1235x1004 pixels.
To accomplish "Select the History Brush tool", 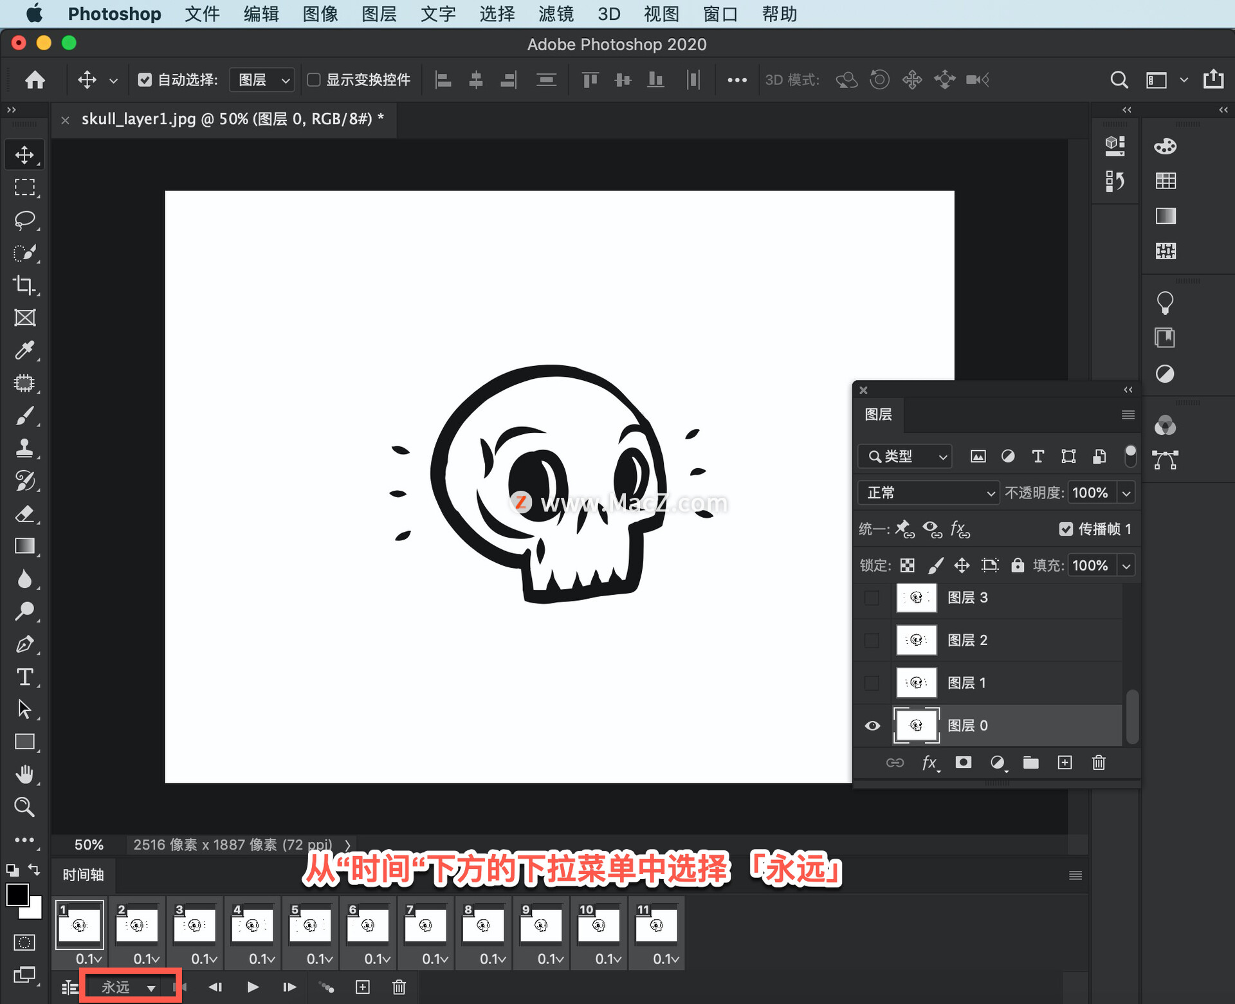I will pos(24,481).
